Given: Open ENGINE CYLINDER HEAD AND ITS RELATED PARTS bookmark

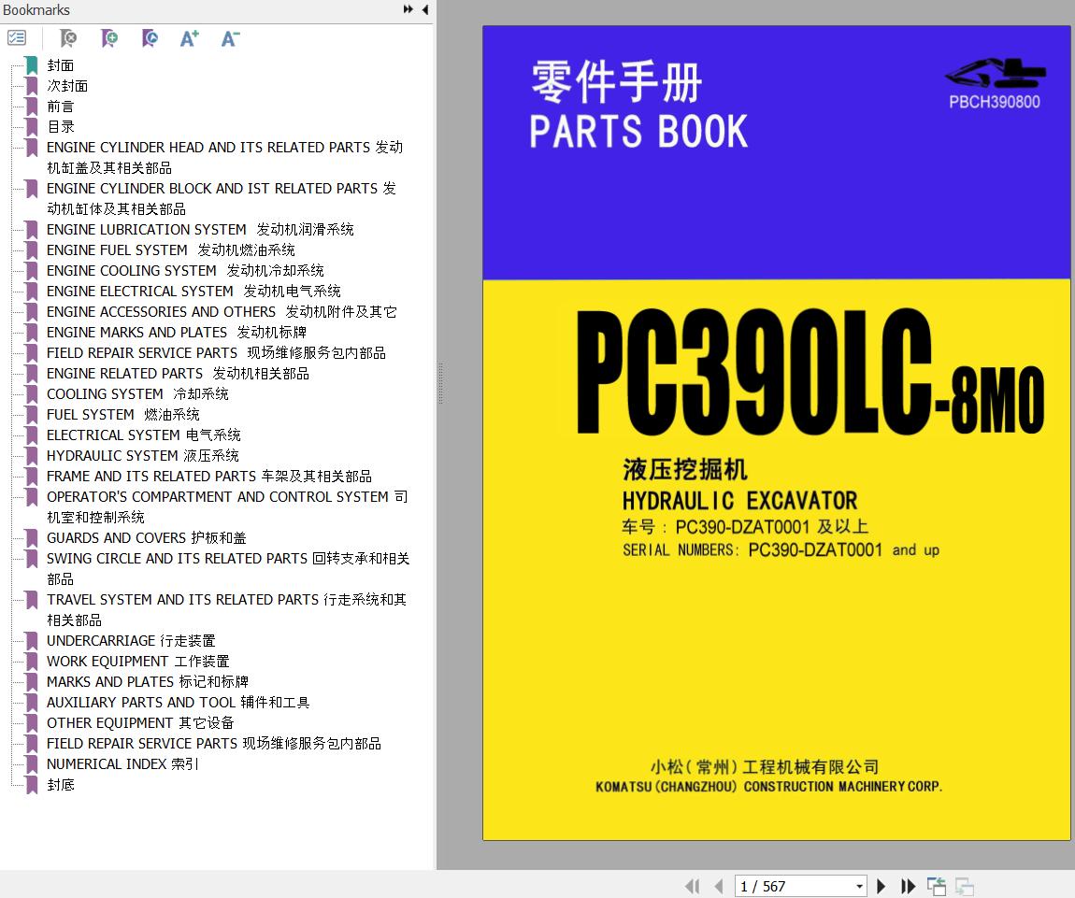Looking at the screenshot, I should (x=224, y=158).
